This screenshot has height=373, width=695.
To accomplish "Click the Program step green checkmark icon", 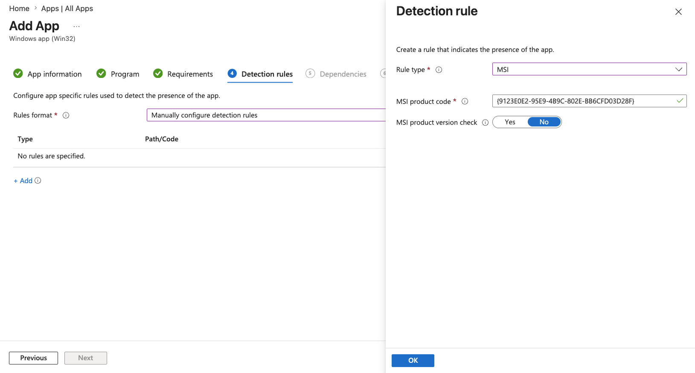I will (101, 74).
